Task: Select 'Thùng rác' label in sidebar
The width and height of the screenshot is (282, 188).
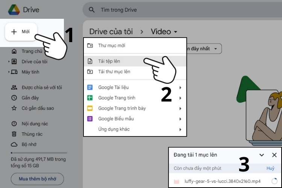Action: pos(32,134)
